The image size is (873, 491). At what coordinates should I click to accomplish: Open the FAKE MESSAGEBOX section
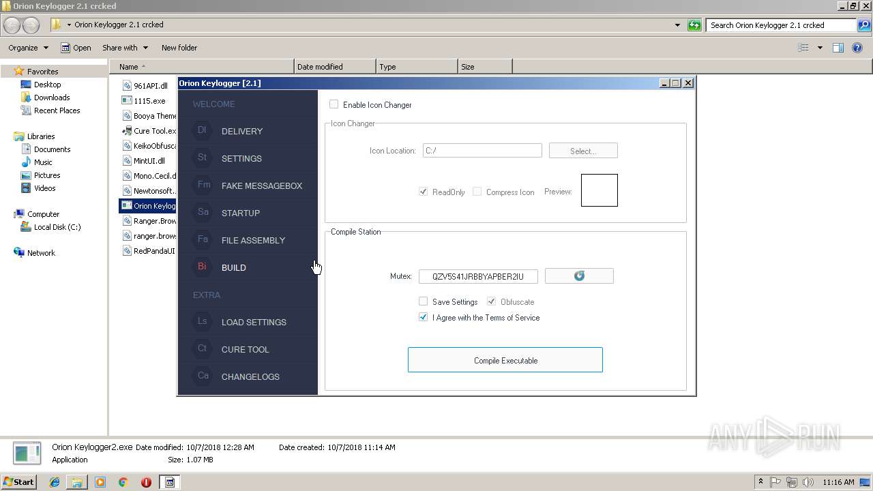click(262, 185)
